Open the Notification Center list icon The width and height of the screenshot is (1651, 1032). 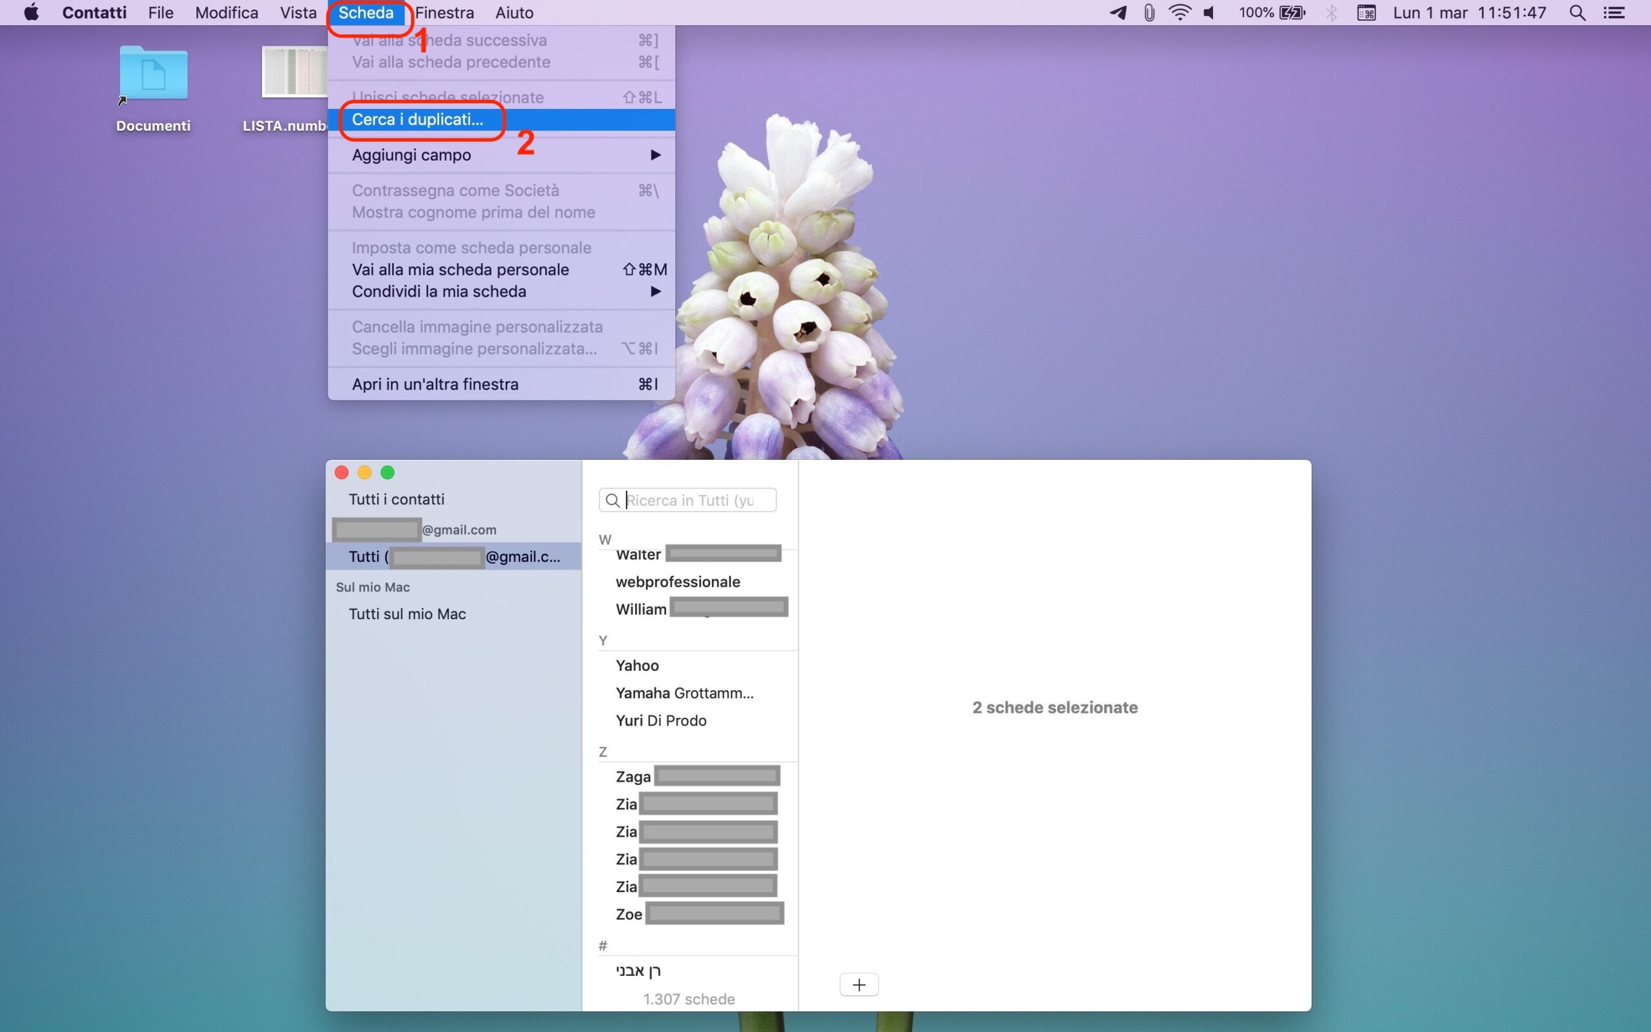pyautogui.click(x=1614, y=12)
